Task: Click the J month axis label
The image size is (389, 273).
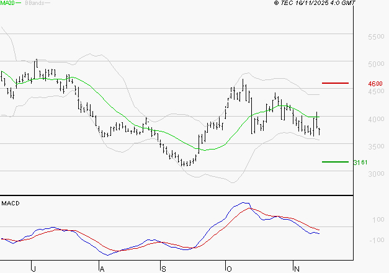Action: pos(34,269)
